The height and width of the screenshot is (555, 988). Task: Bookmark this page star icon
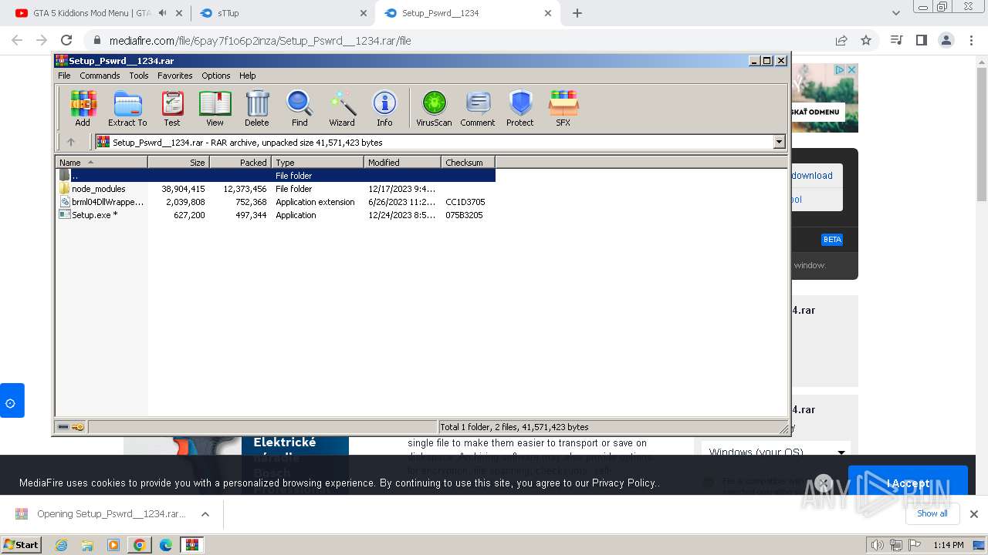coord(866,40)
